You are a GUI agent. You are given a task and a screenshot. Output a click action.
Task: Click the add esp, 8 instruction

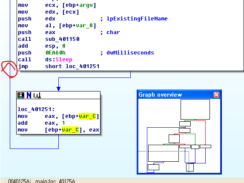click(x=42, y=46)
